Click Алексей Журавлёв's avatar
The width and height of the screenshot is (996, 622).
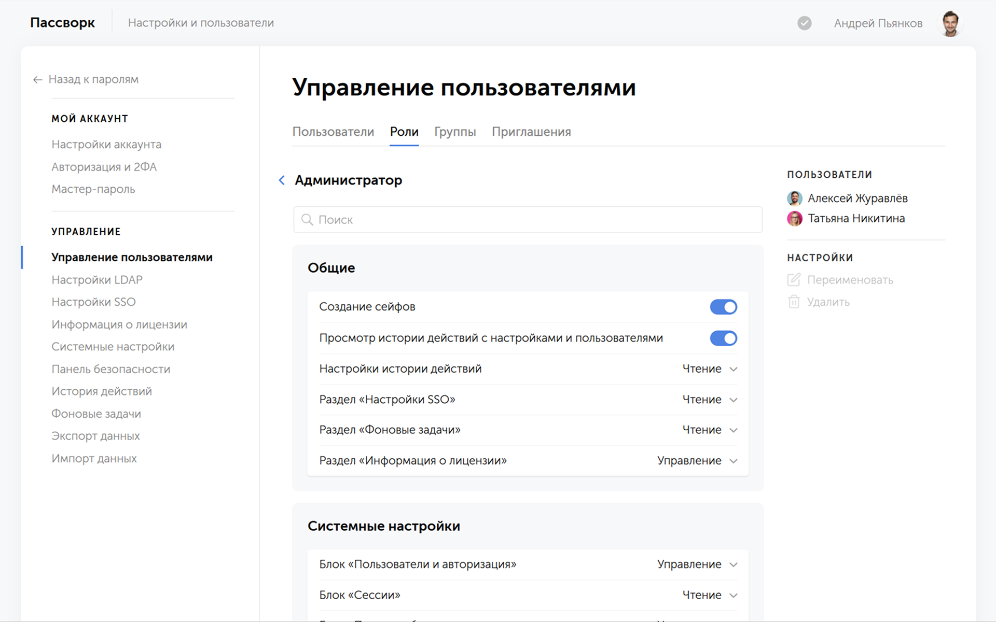(x=794, y=199)
